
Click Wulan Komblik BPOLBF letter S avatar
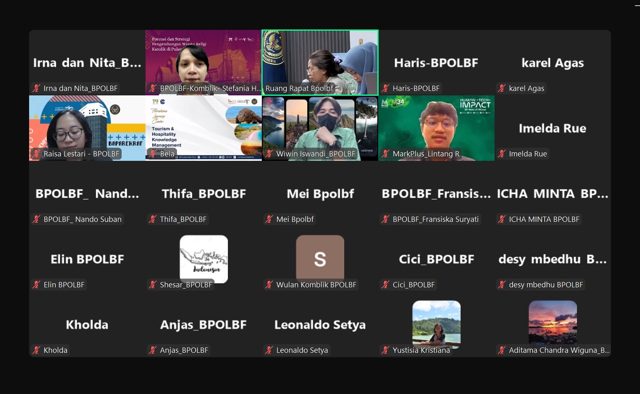[x=320, y=259]
